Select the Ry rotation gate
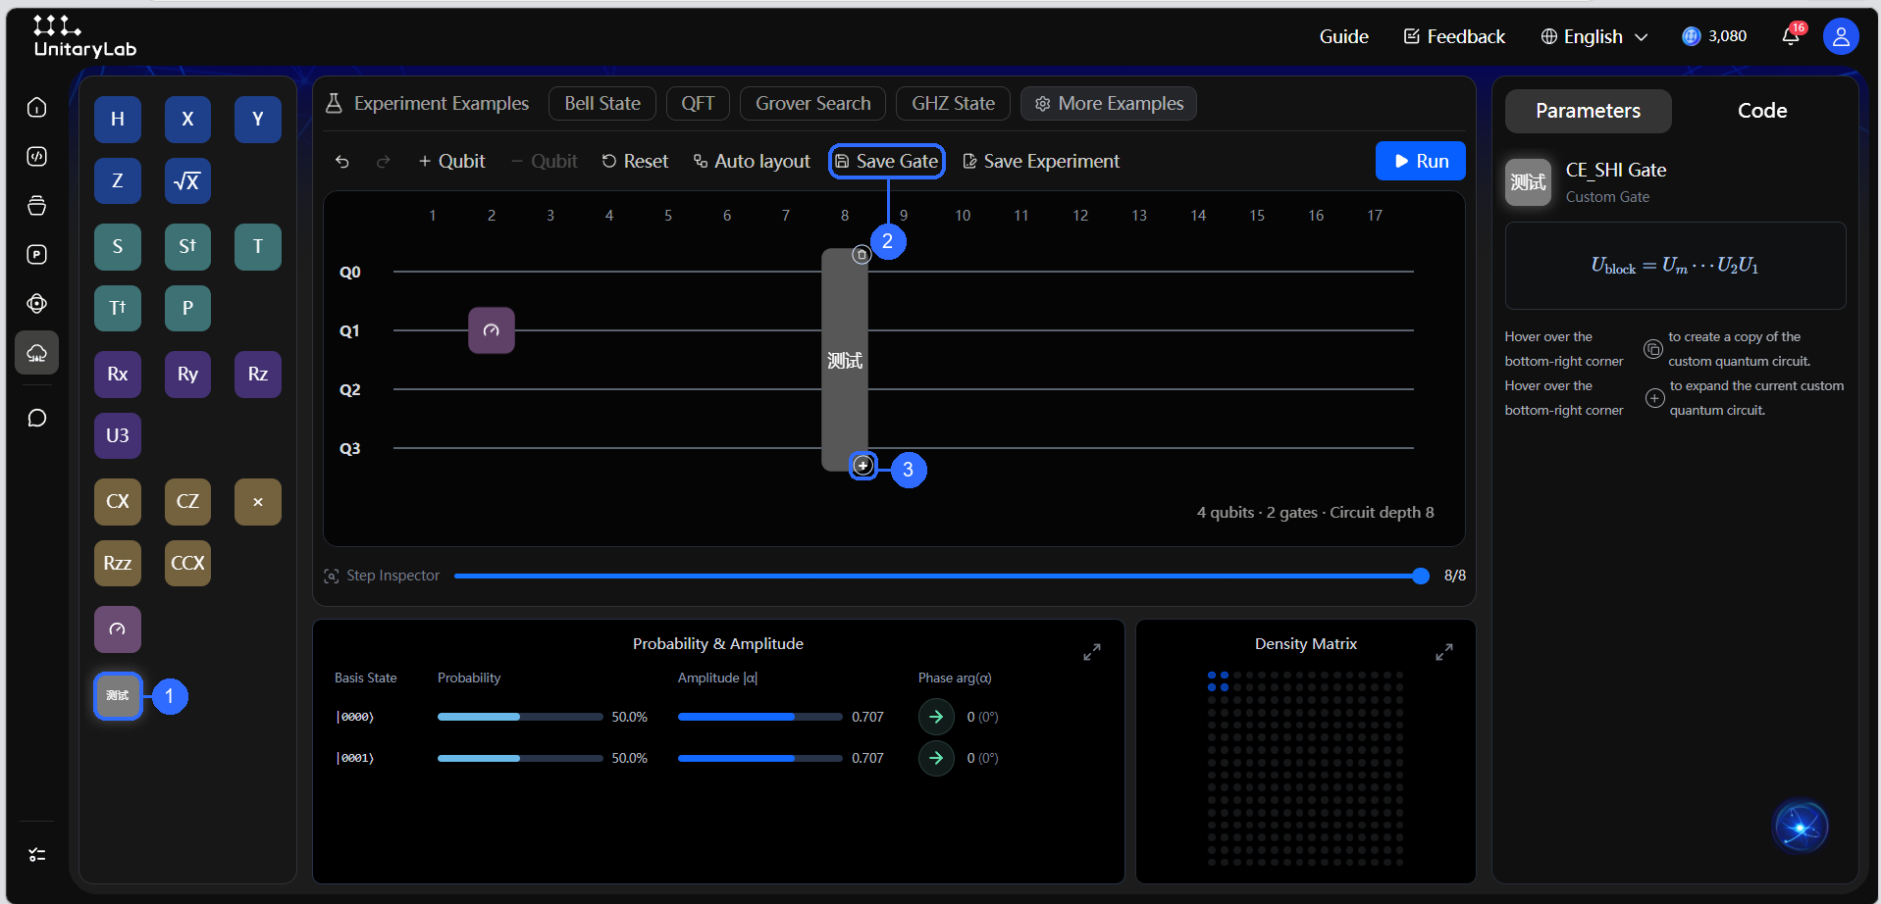The height and width of the screenshot is (904, 1881). 187,375
